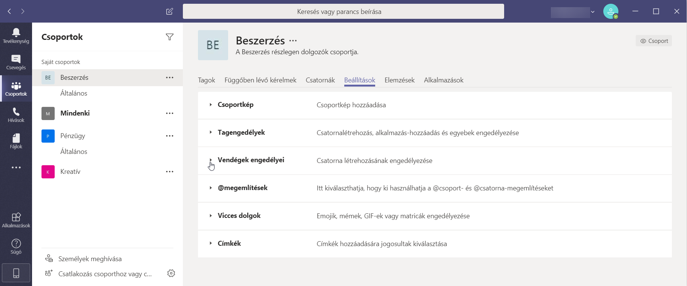Open Súgó help icon
This screenshot has width=687, height=286.
[16, 246]
